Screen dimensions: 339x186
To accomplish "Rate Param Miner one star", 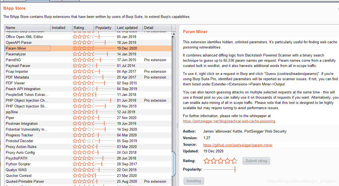I will pyautogui.click(x=207, y=161).
